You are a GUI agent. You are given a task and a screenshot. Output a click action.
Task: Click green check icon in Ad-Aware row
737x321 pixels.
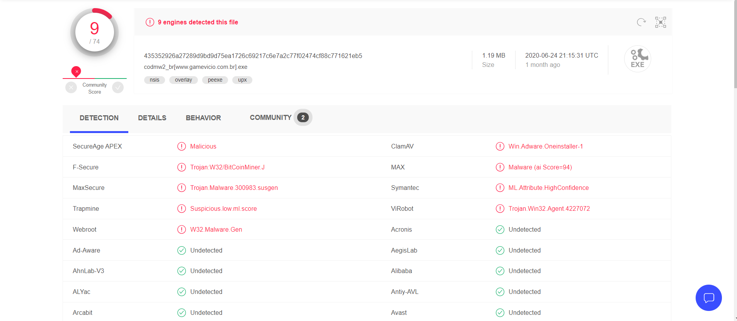click(182, 250)
